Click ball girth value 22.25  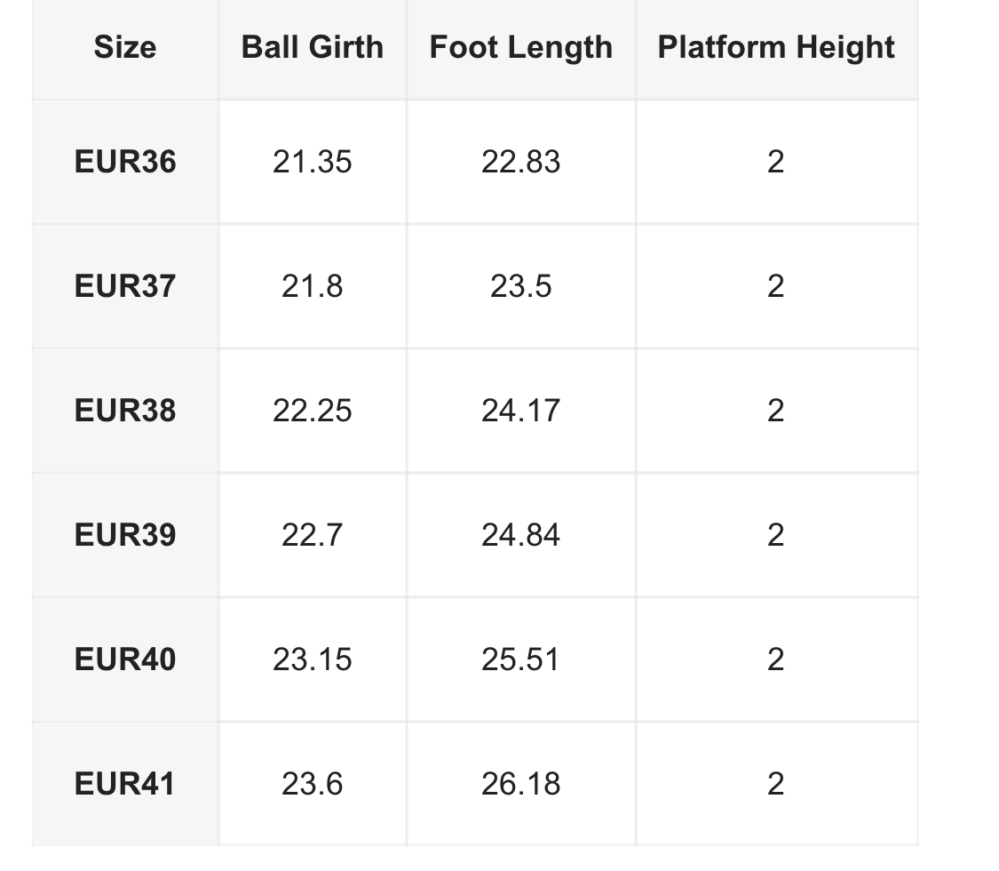pyautogui.click(x=313, y=411)
